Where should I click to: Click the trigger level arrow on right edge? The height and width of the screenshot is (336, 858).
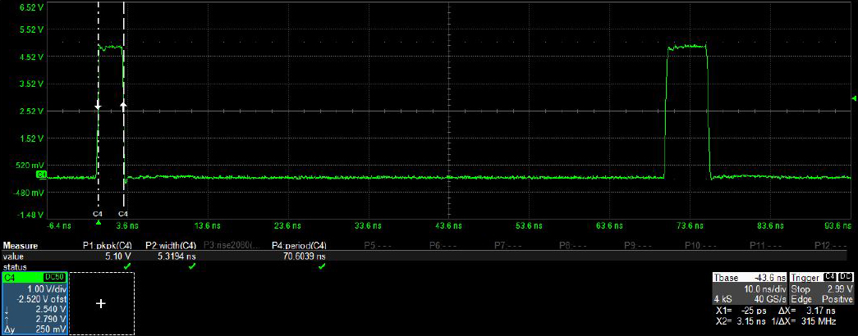[854, 98]
